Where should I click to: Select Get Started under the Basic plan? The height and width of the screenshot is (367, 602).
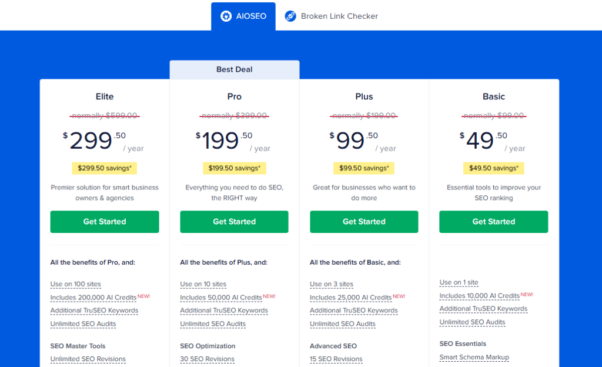493,222
